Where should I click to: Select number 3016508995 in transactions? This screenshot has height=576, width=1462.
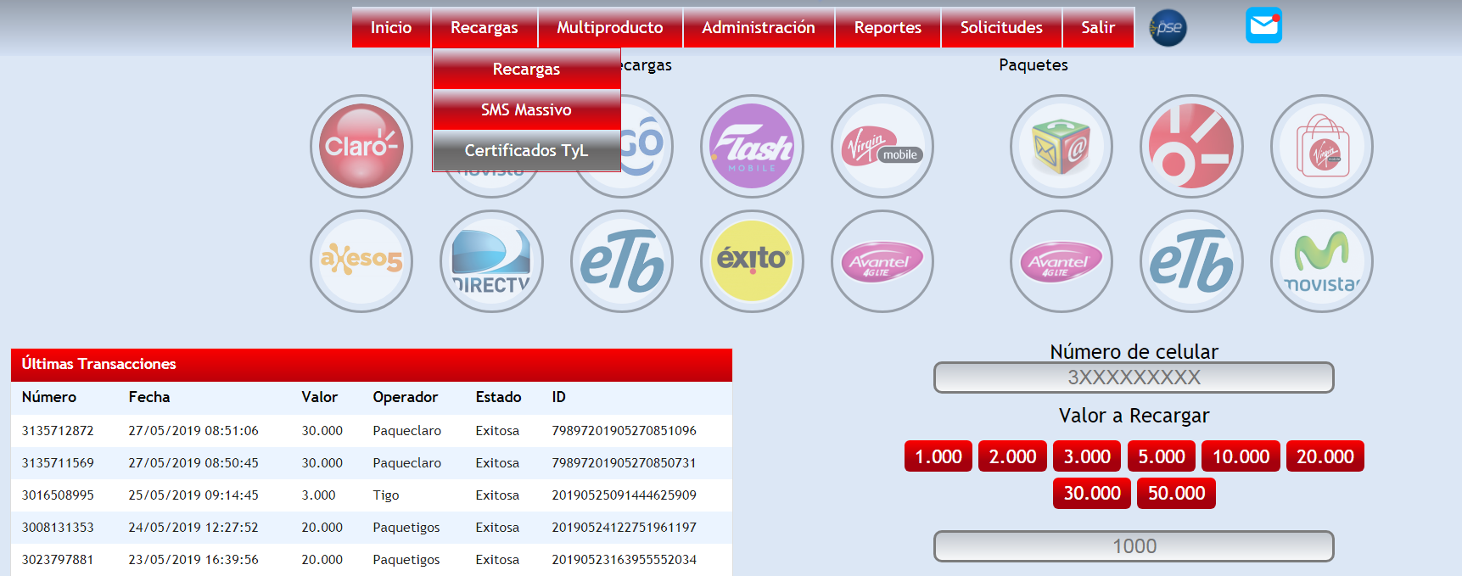[58, 495]
